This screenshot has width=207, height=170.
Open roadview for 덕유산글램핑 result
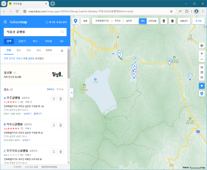tap(61, 125)
